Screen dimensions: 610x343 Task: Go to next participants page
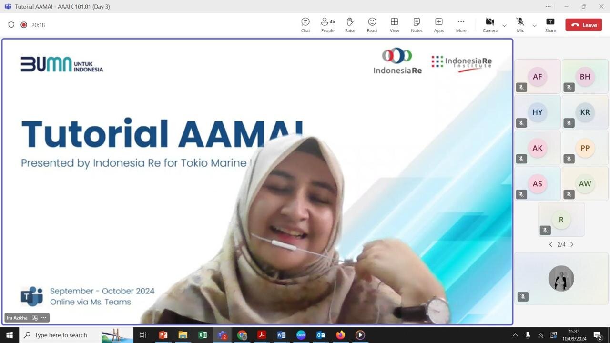(x=572, y=244)
